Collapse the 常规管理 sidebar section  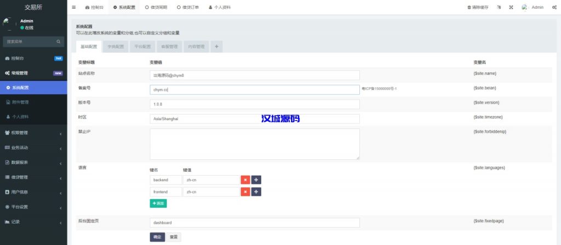pyautogui.click(x=33, y=73)
